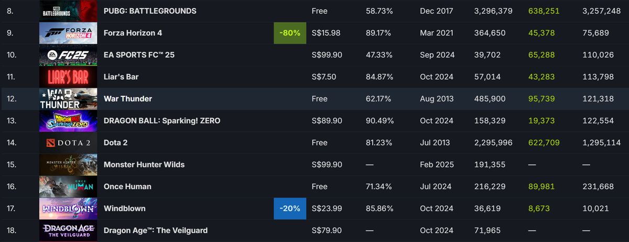
Task: Open the Liar's Bar neon logo thumbnail
Action: (68, 77)
